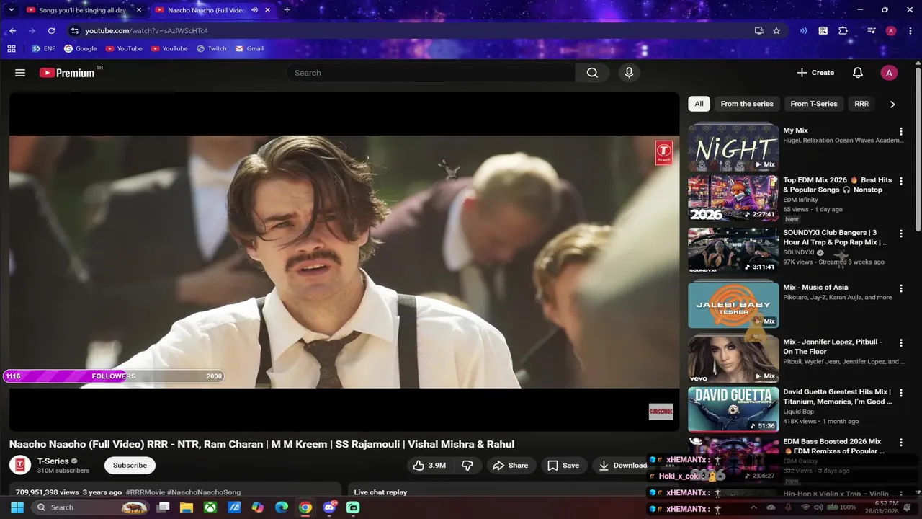922x519 pixels.
Task: Subscribe to T-Series channel
Action: click(x=130, y=466)
